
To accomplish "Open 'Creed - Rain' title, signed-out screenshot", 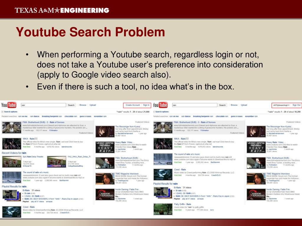I will coord(29,207).
